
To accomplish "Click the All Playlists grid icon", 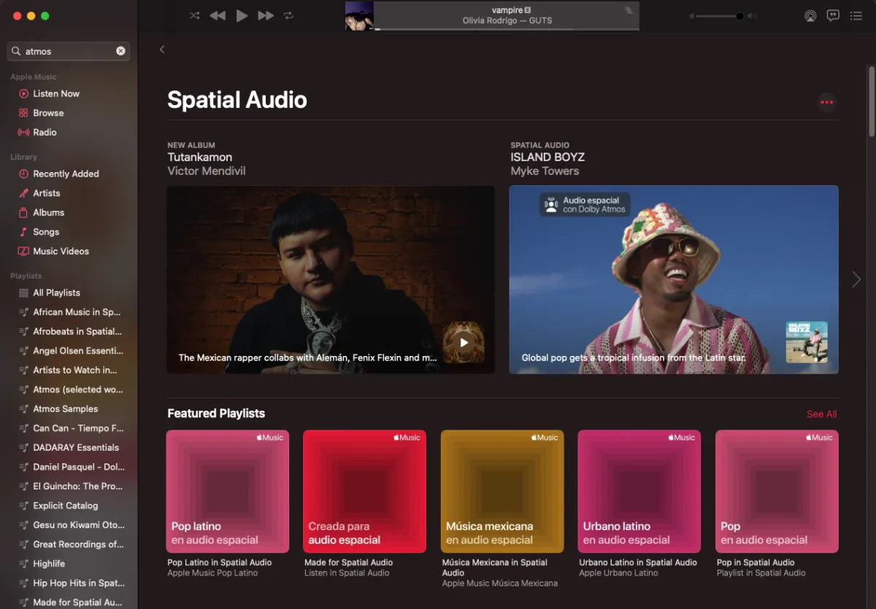I will tap(23, 292).
